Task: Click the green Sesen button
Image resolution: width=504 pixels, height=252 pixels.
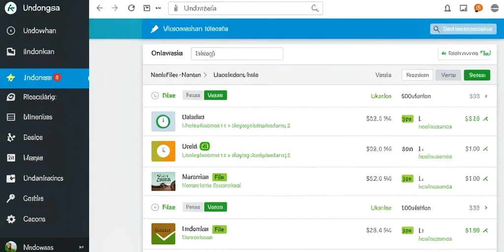Action: 477,75
